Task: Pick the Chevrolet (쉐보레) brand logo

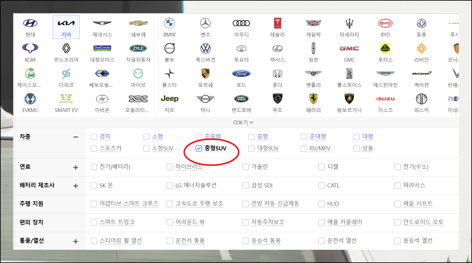Action: [x=138, y=23]
